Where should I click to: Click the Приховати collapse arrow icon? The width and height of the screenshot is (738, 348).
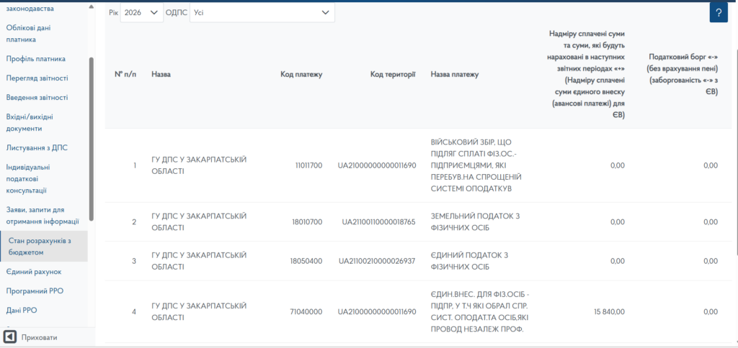click(10, 337)
